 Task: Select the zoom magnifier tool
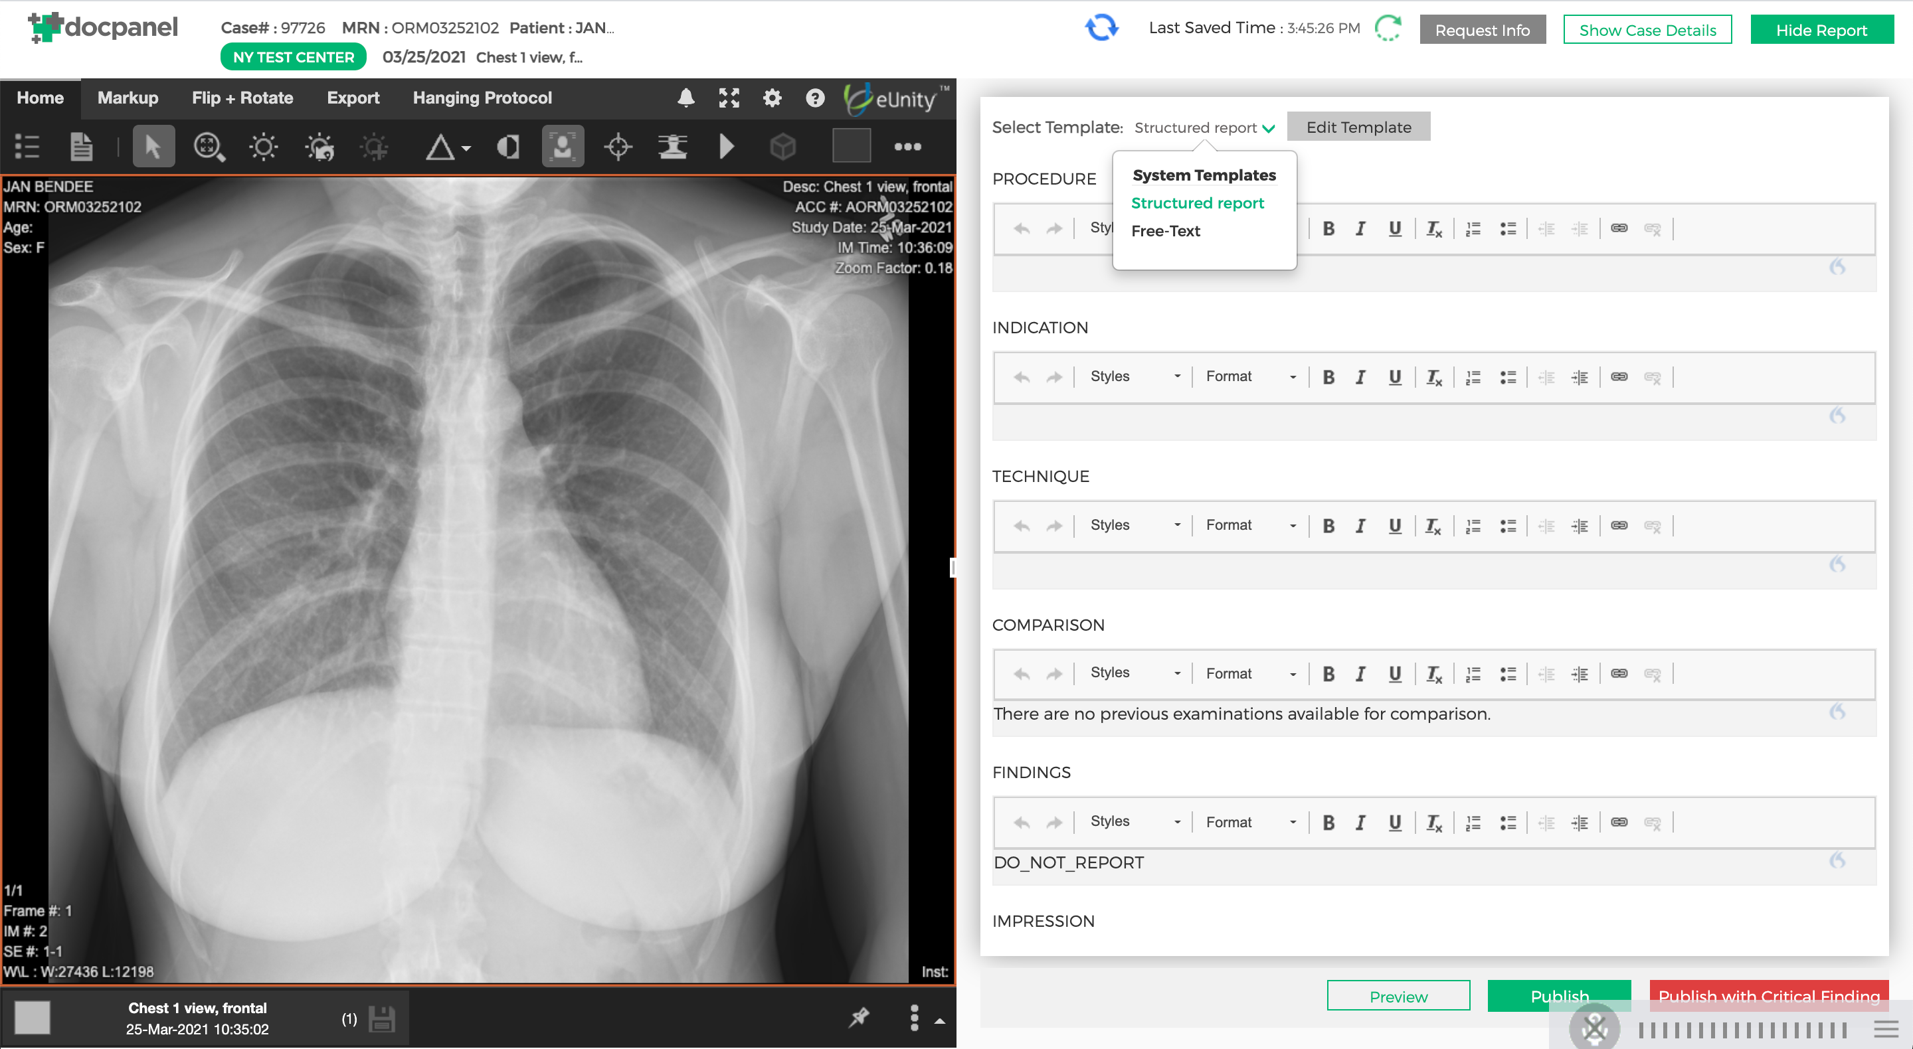209,146
